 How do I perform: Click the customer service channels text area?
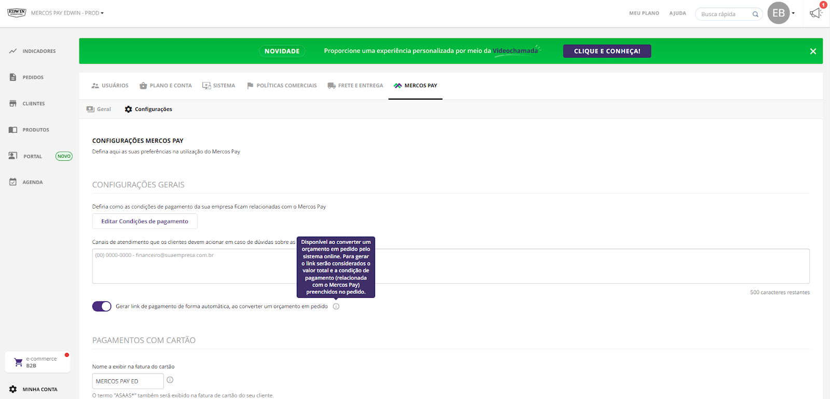point(450,266)
